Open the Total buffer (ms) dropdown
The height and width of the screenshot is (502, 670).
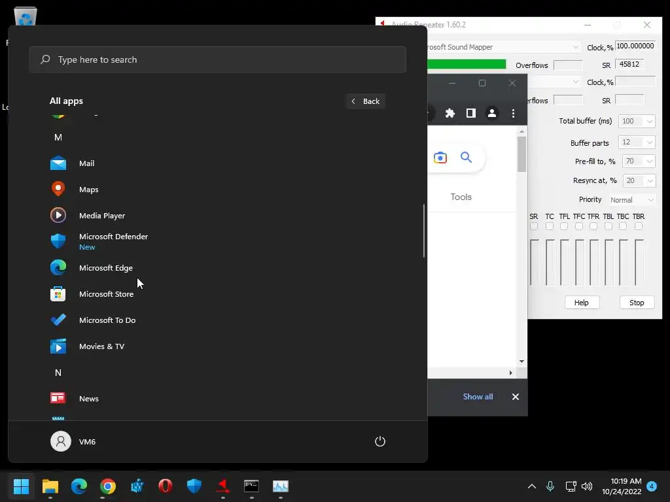(637, 121)
